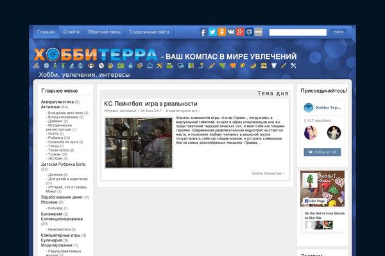The height and width of the screenshot is (256, 385).
Task: Select Для детей и родителей subcategory
Action: click(x=67, y=179)
